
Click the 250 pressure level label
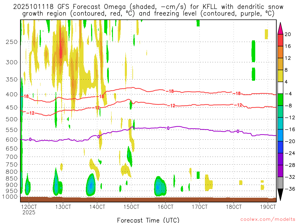12,42
